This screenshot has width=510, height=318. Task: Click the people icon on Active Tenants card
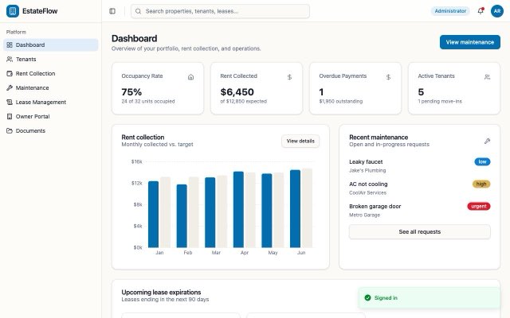(x=487, y=77)
